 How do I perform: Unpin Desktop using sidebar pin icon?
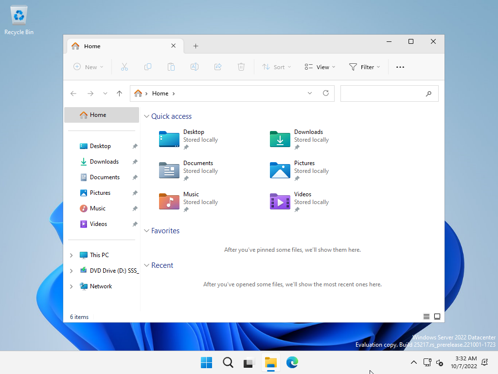[135, 146]
